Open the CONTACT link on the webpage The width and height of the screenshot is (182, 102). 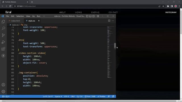click(x=113, y=12)
